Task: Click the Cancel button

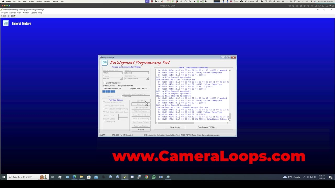Action: (141, 130)
